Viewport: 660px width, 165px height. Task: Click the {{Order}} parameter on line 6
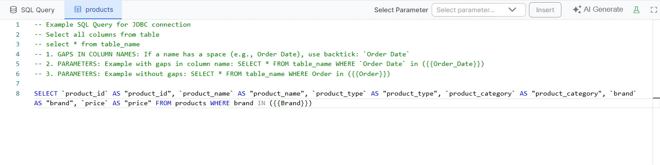(x=368, y=74)
